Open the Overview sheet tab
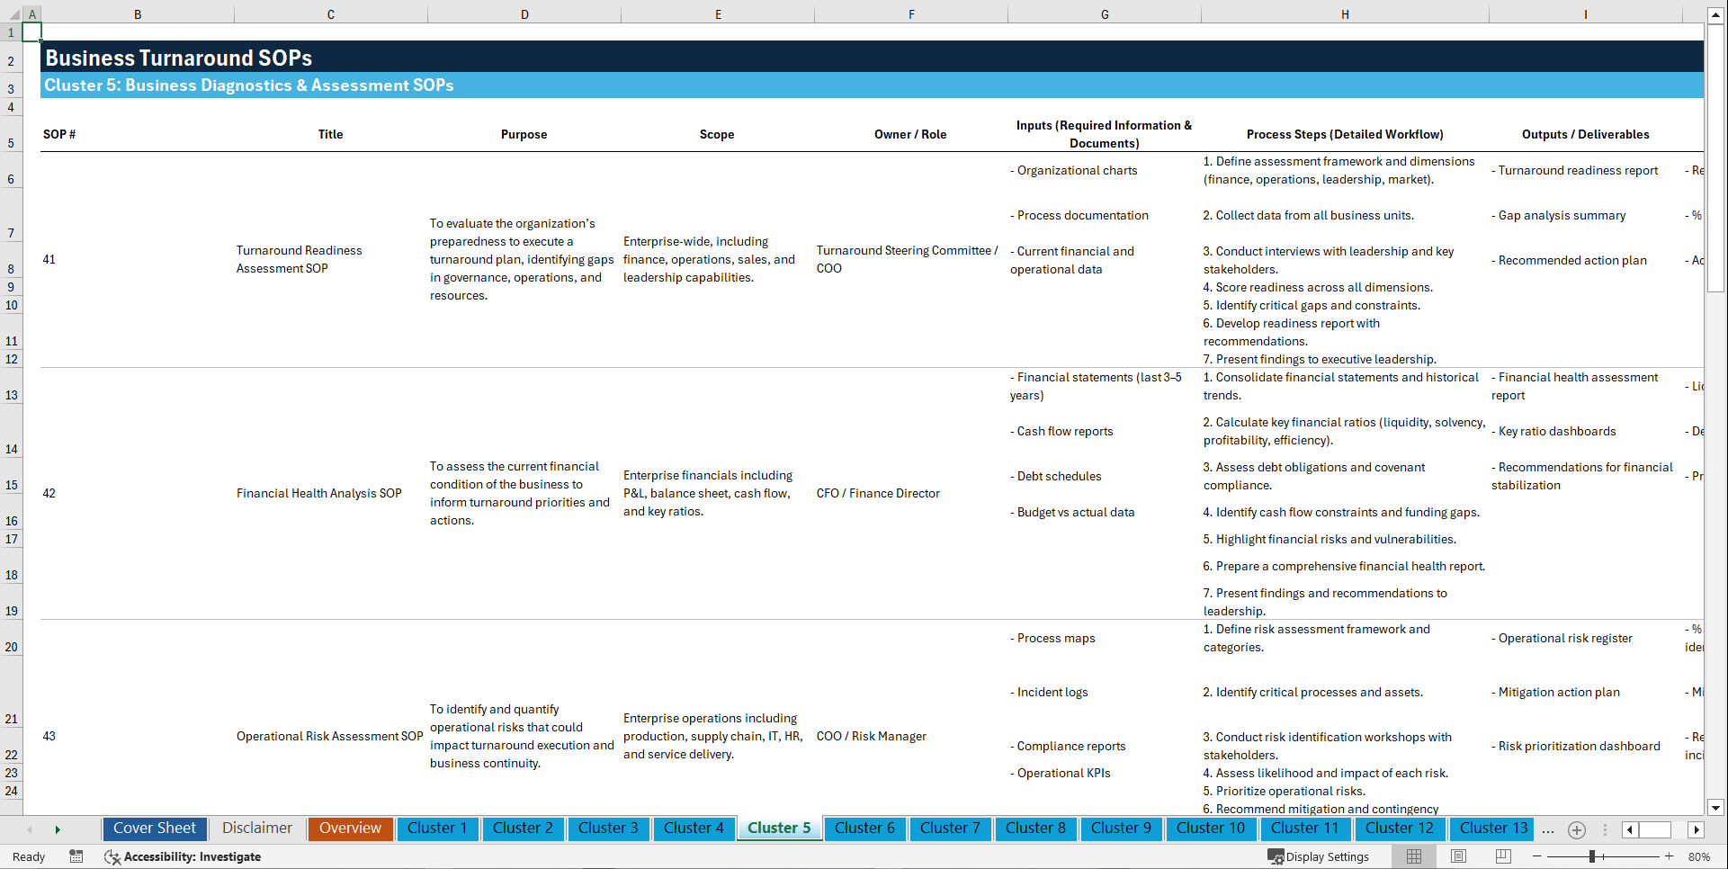This screenshot has width=1728, height=869. point(350,828)
